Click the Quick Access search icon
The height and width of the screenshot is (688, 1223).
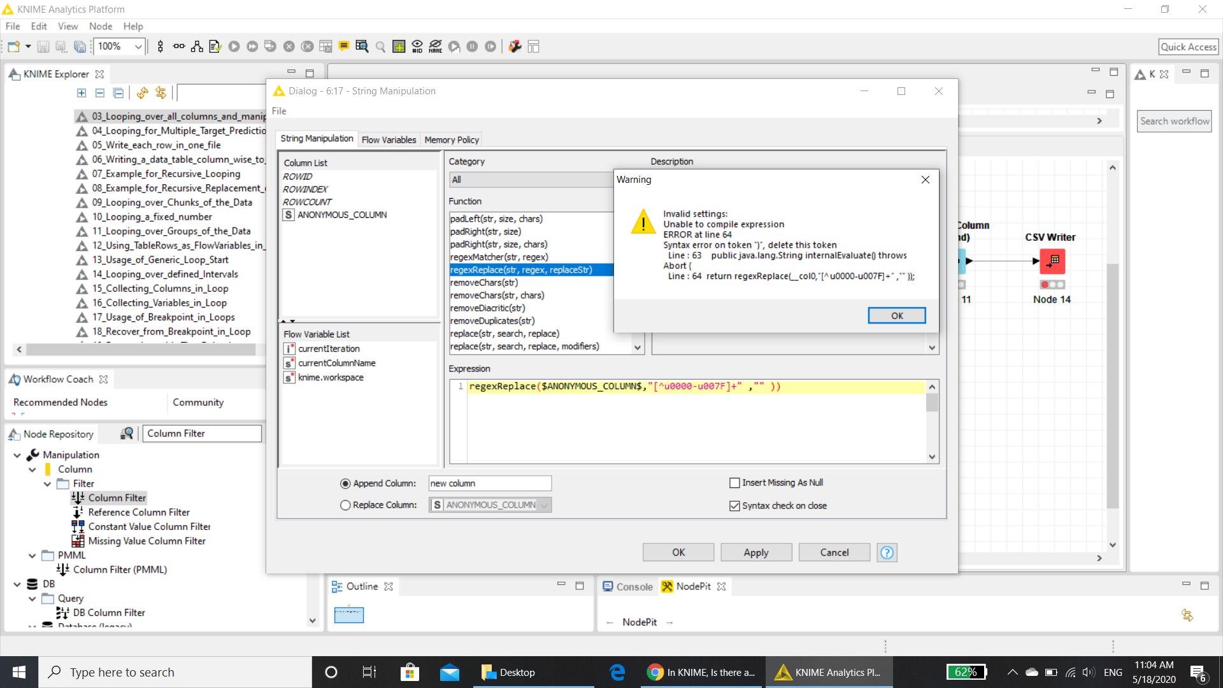[1188, 47]
